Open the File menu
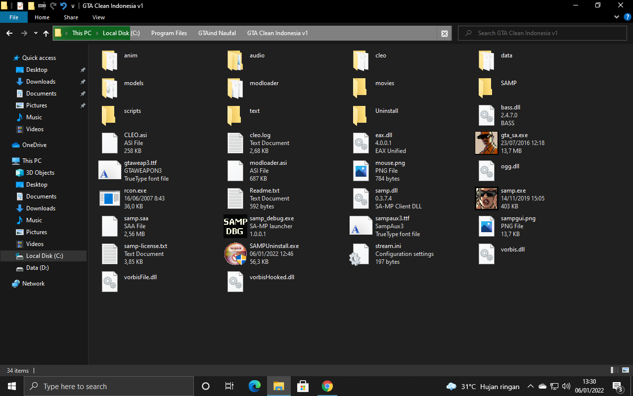Screen dimensions: 633x396 click(14, 17)
